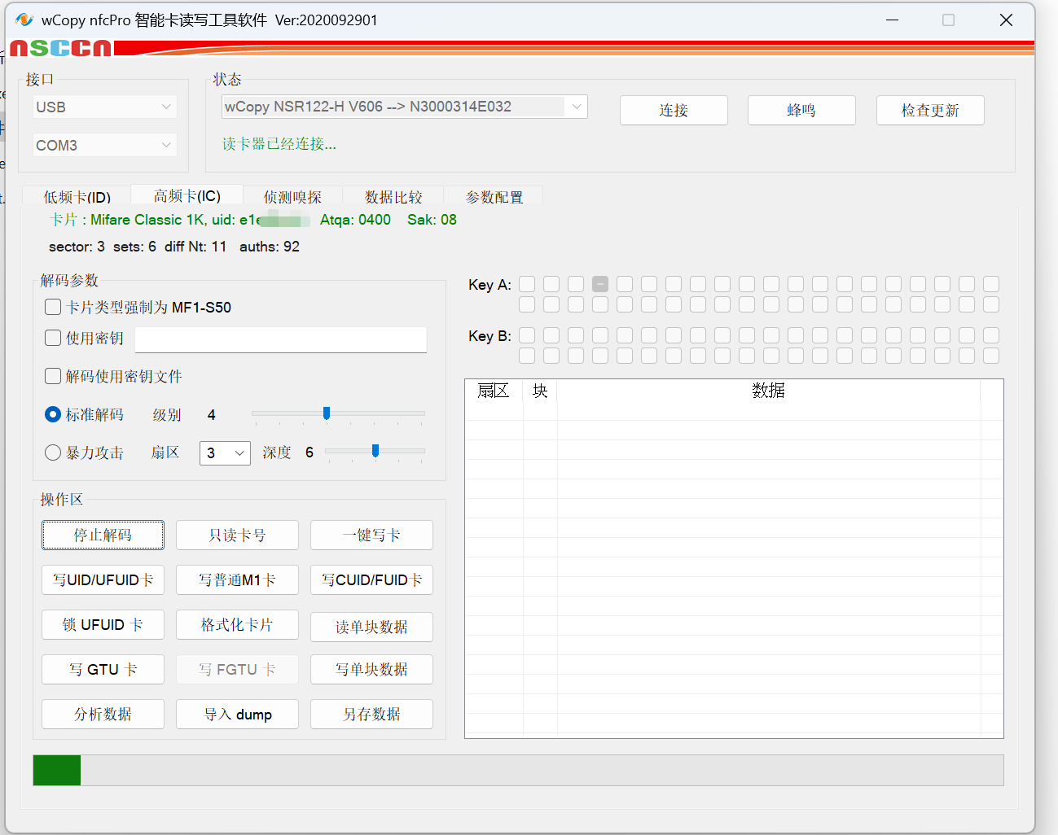Open the 扇区 number dropdown showing 3

225,452
